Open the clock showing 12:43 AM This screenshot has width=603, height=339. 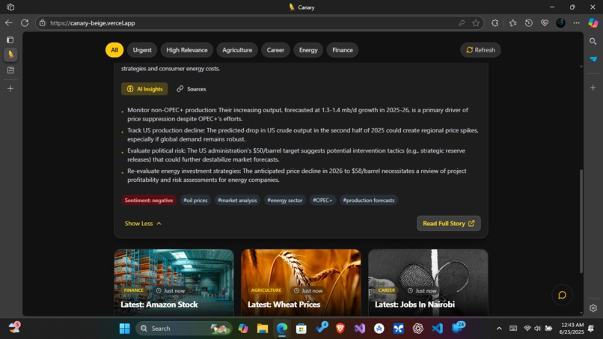(572, 329)
